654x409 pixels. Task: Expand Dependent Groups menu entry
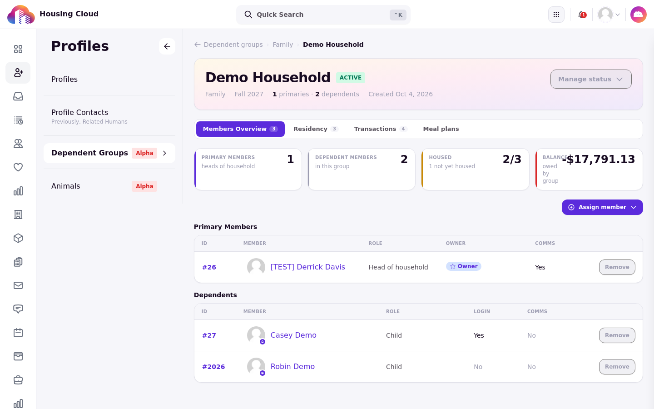pyautogui.click(x=109, y=153)
